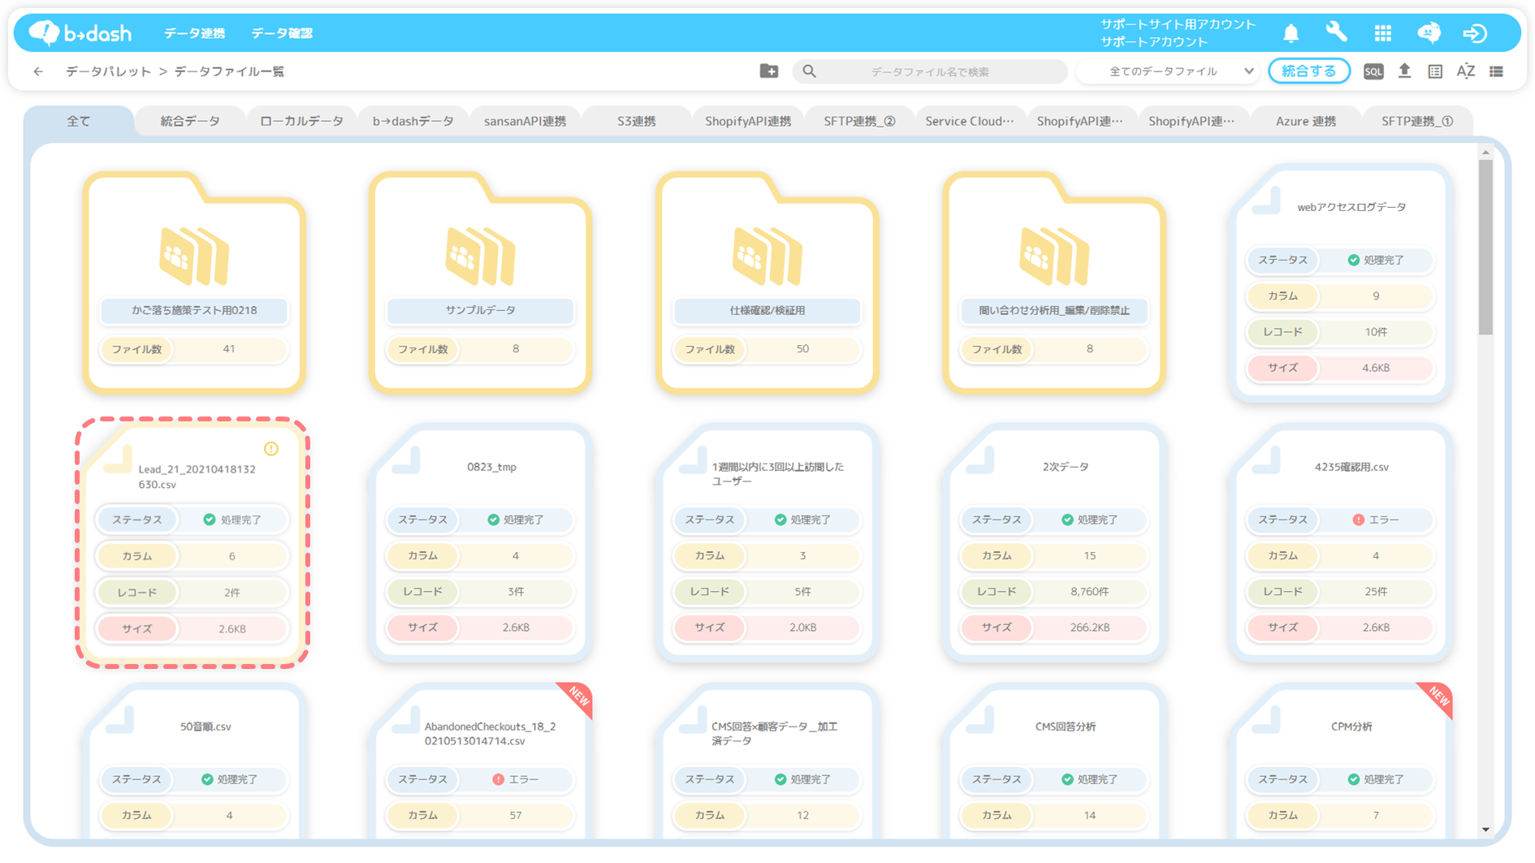
Task: Focus the data file name search field
Action: pos(930,71)
